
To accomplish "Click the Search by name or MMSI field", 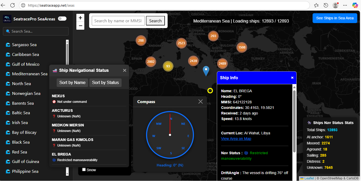I will [x=118, y=21].
